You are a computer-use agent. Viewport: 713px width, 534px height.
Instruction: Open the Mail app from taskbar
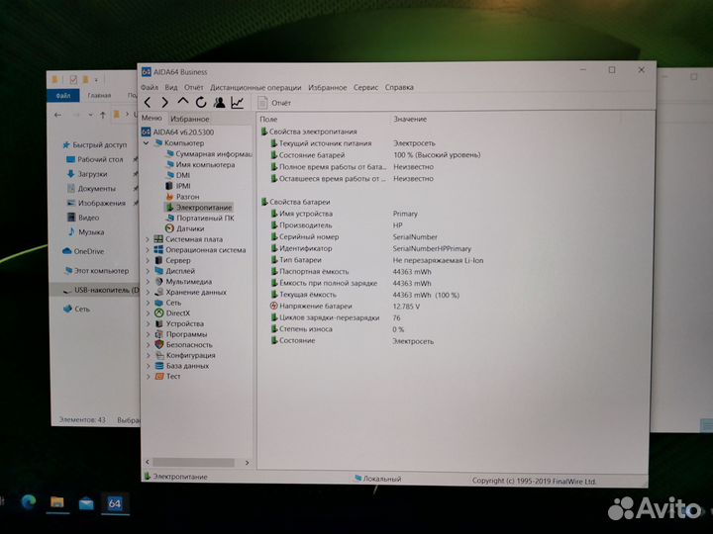86,503
